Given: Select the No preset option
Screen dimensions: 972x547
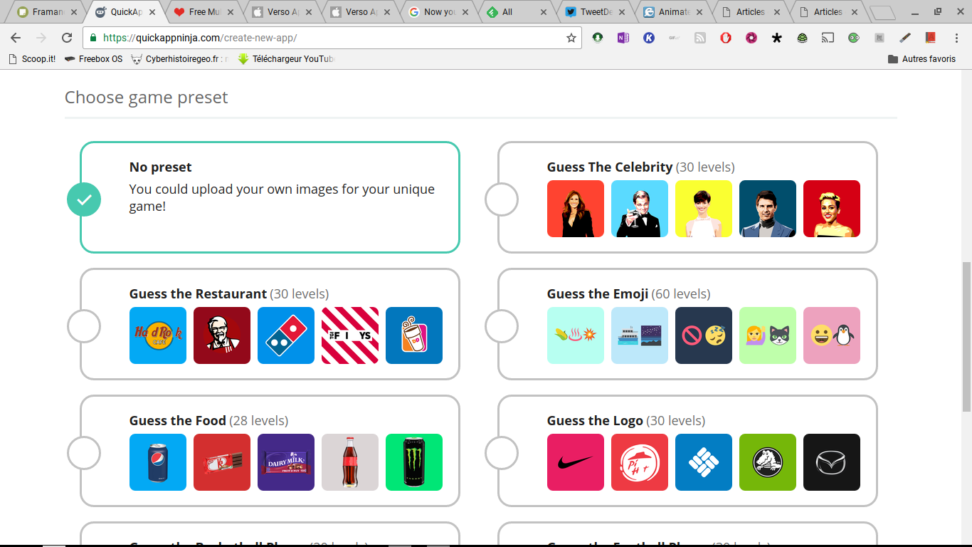Looking at the screenshot, I should point(84,199).
